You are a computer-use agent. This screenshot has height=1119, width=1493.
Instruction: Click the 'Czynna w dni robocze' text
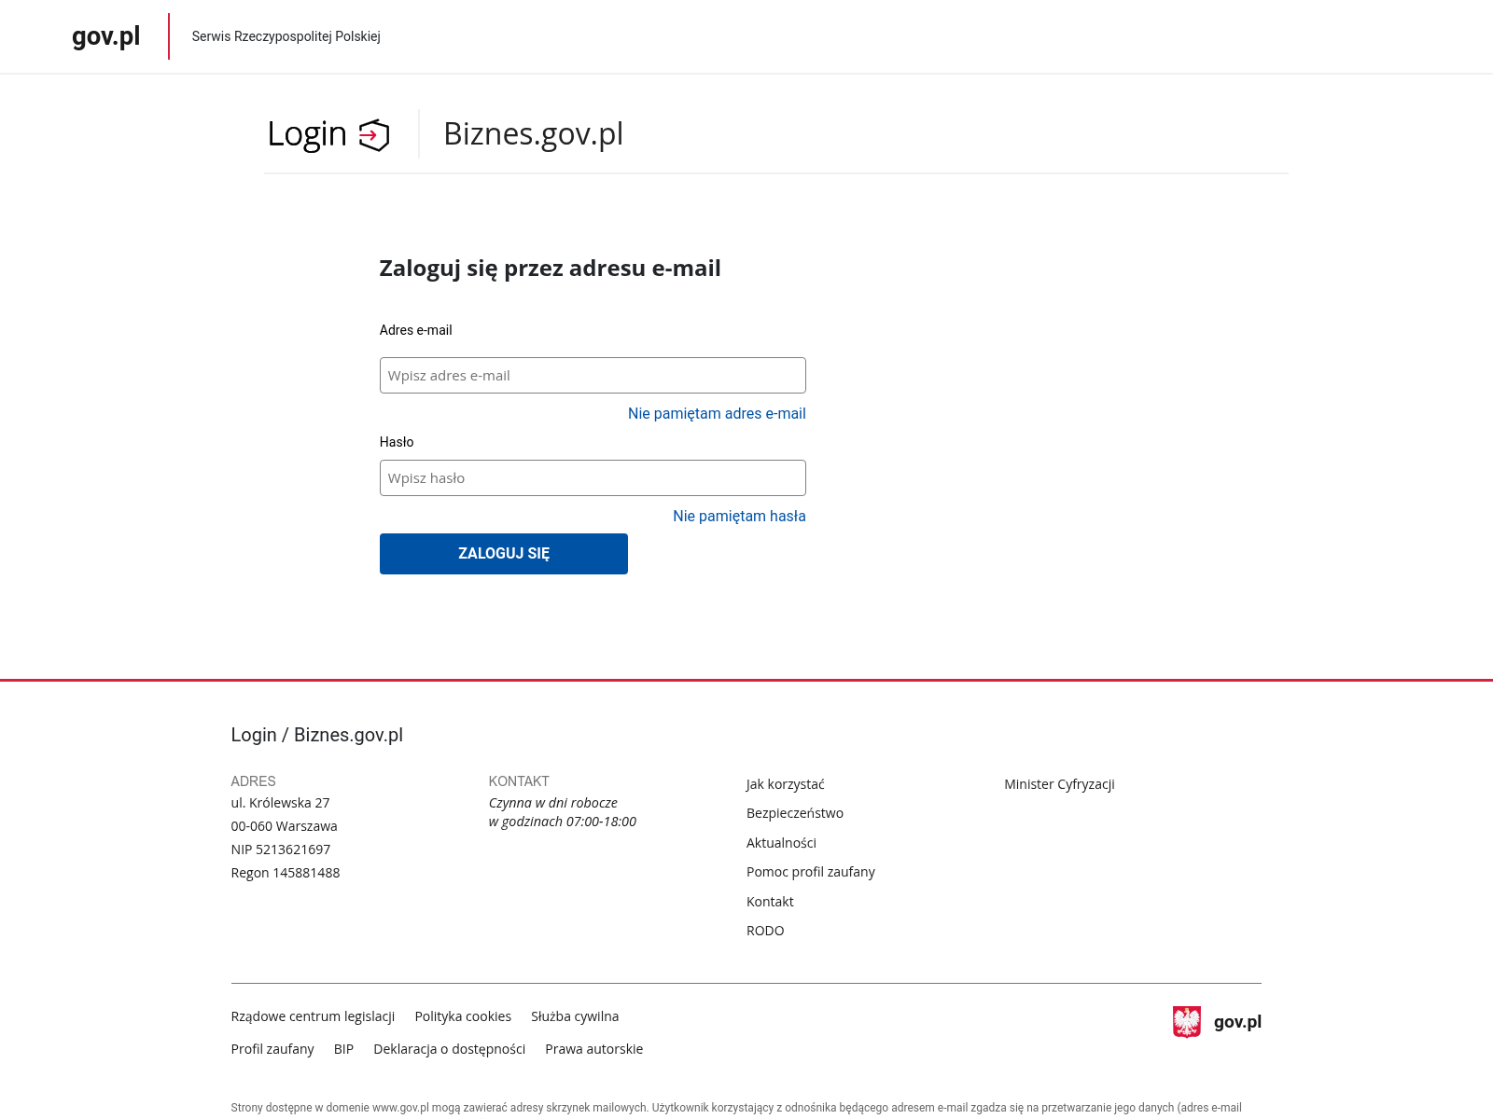point(553,803)
